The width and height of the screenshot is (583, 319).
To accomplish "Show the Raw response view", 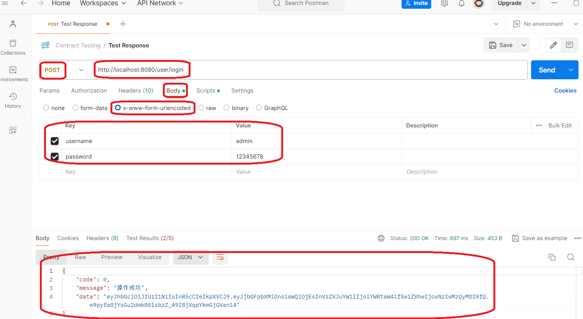I will [80, 257].
